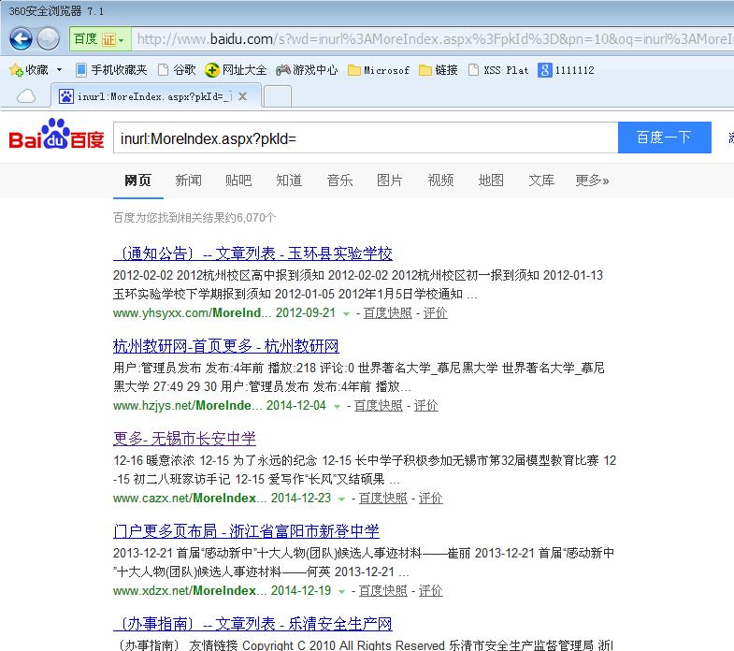Select the inurl:MoreIndex.aspx browser tab
This screenshot has width=734, height=651.
pyautogui.click(x=155, y=96)
